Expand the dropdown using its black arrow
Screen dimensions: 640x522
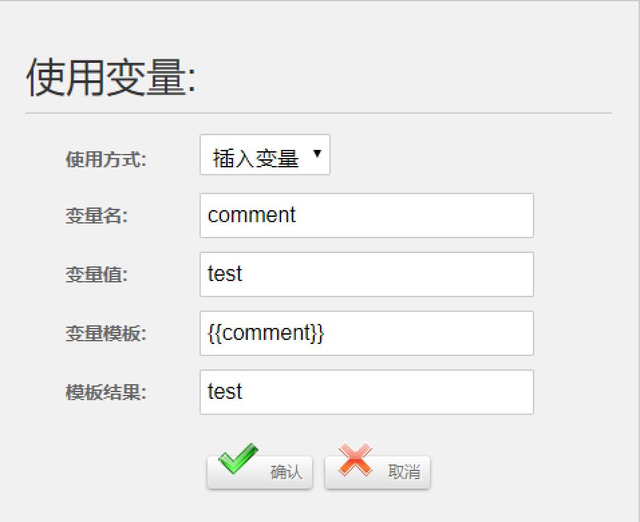pos(317,153)
